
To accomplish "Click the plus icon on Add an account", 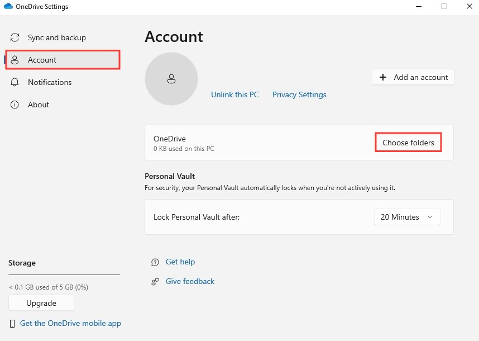I will 382,77.
